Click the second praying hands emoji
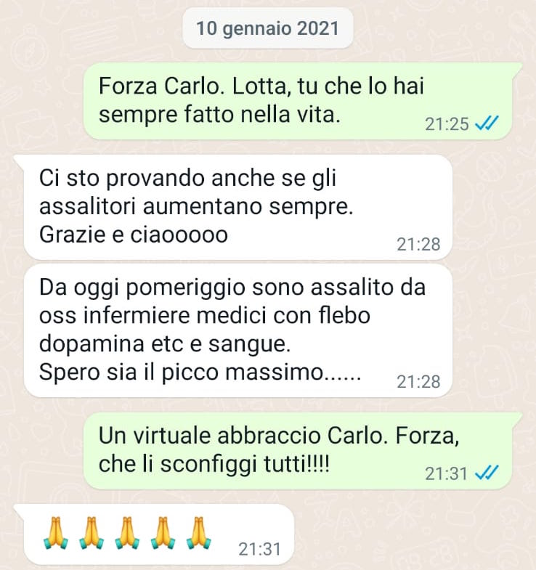536x570 pixels. coord(92,532)
